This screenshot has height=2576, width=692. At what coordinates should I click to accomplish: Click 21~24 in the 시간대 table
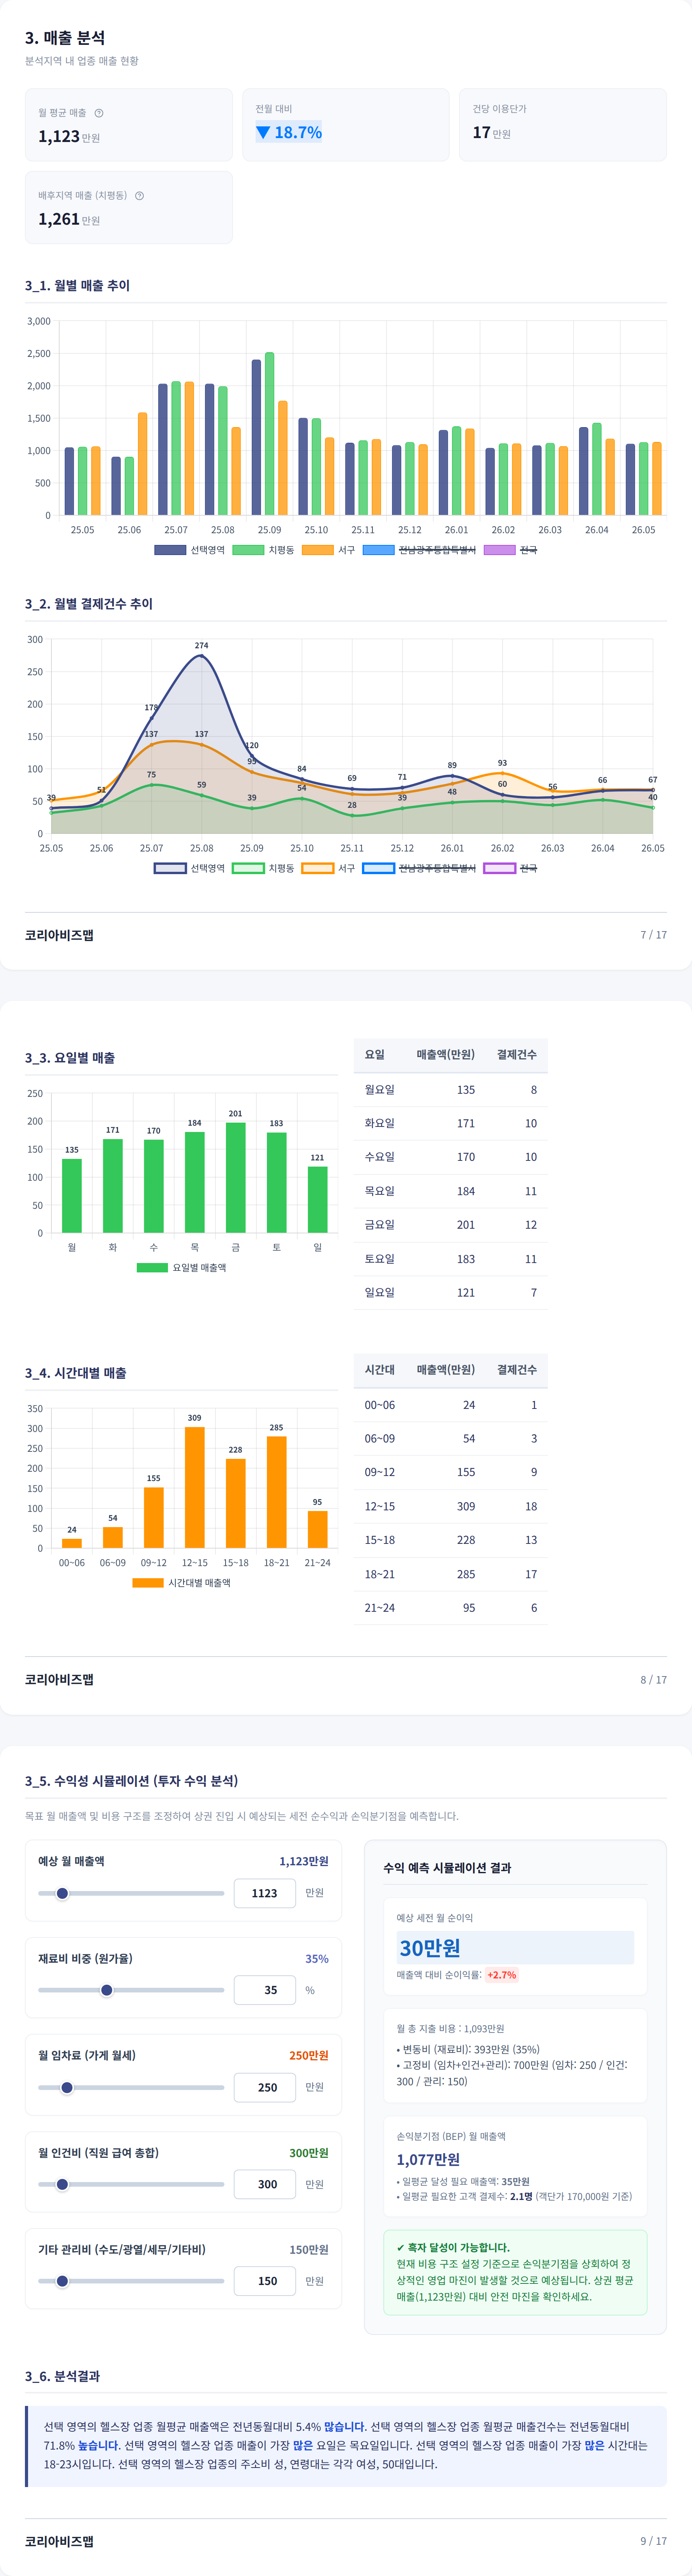380,1608
